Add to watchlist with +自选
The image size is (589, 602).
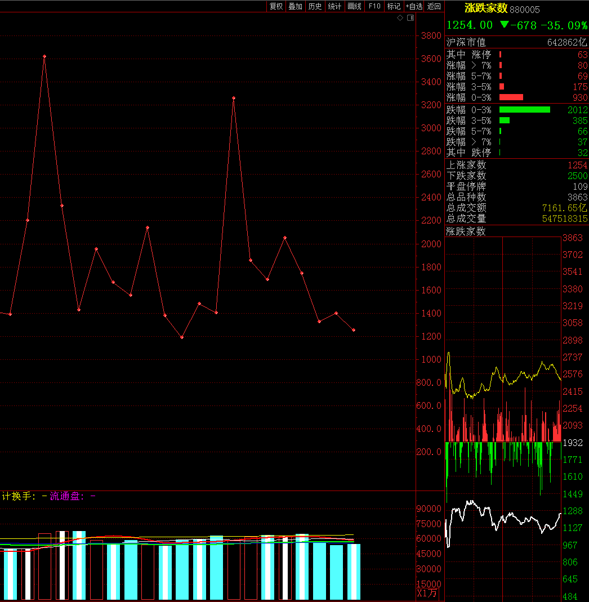(x=414, y=6)
